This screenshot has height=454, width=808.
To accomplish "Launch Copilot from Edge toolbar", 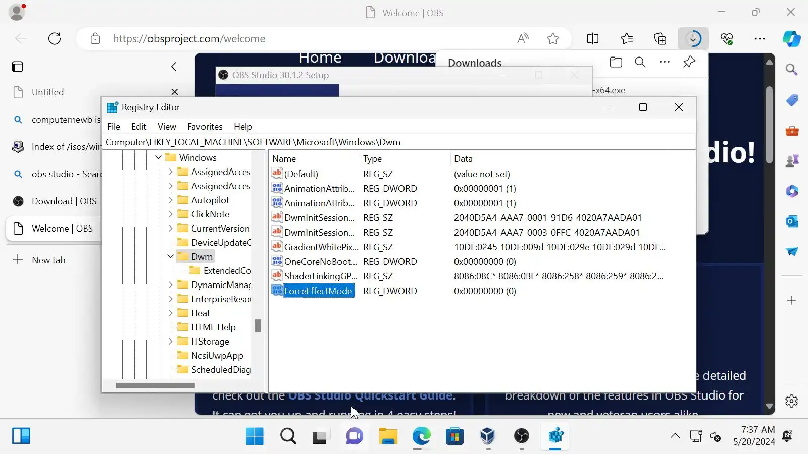I will click(x=791, y=38).
